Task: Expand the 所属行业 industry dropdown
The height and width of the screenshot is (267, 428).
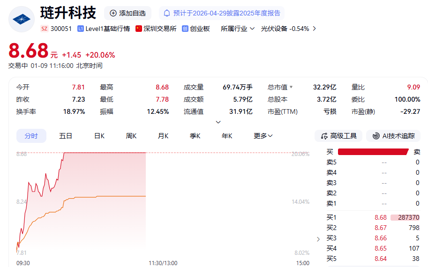Action: pos(238,29)
